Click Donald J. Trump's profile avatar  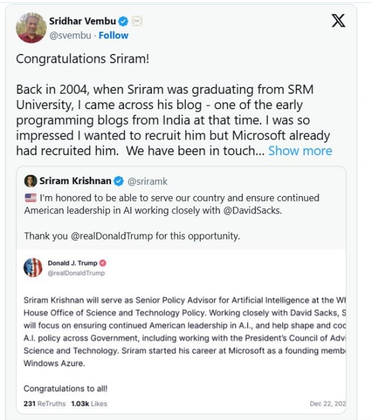(33, 267)
